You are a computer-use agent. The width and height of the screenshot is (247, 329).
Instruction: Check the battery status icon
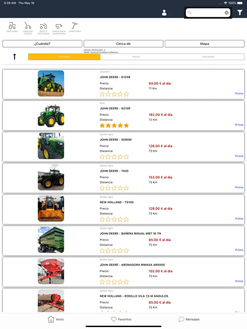point(240,3)
